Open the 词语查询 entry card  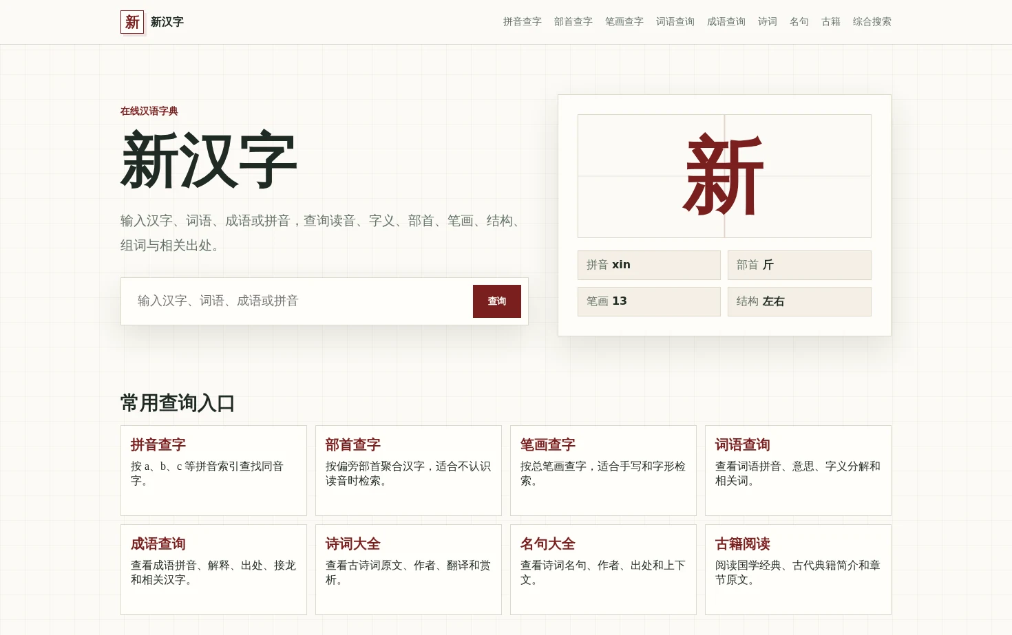click(x=798, y=471)
